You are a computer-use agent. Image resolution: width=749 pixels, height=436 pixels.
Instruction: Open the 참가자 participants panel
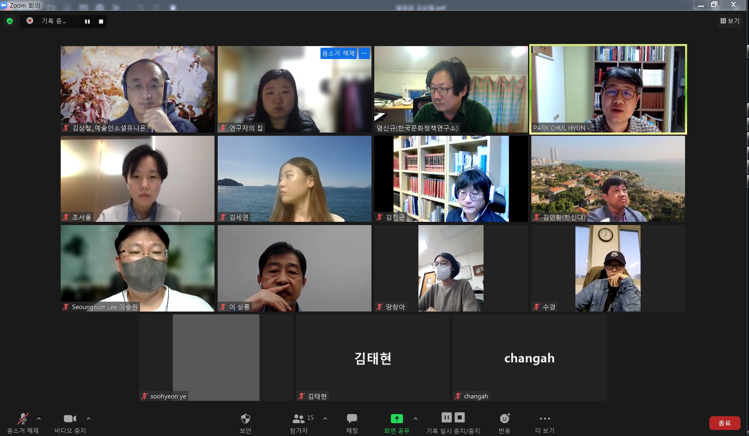[x=299, y=423]
